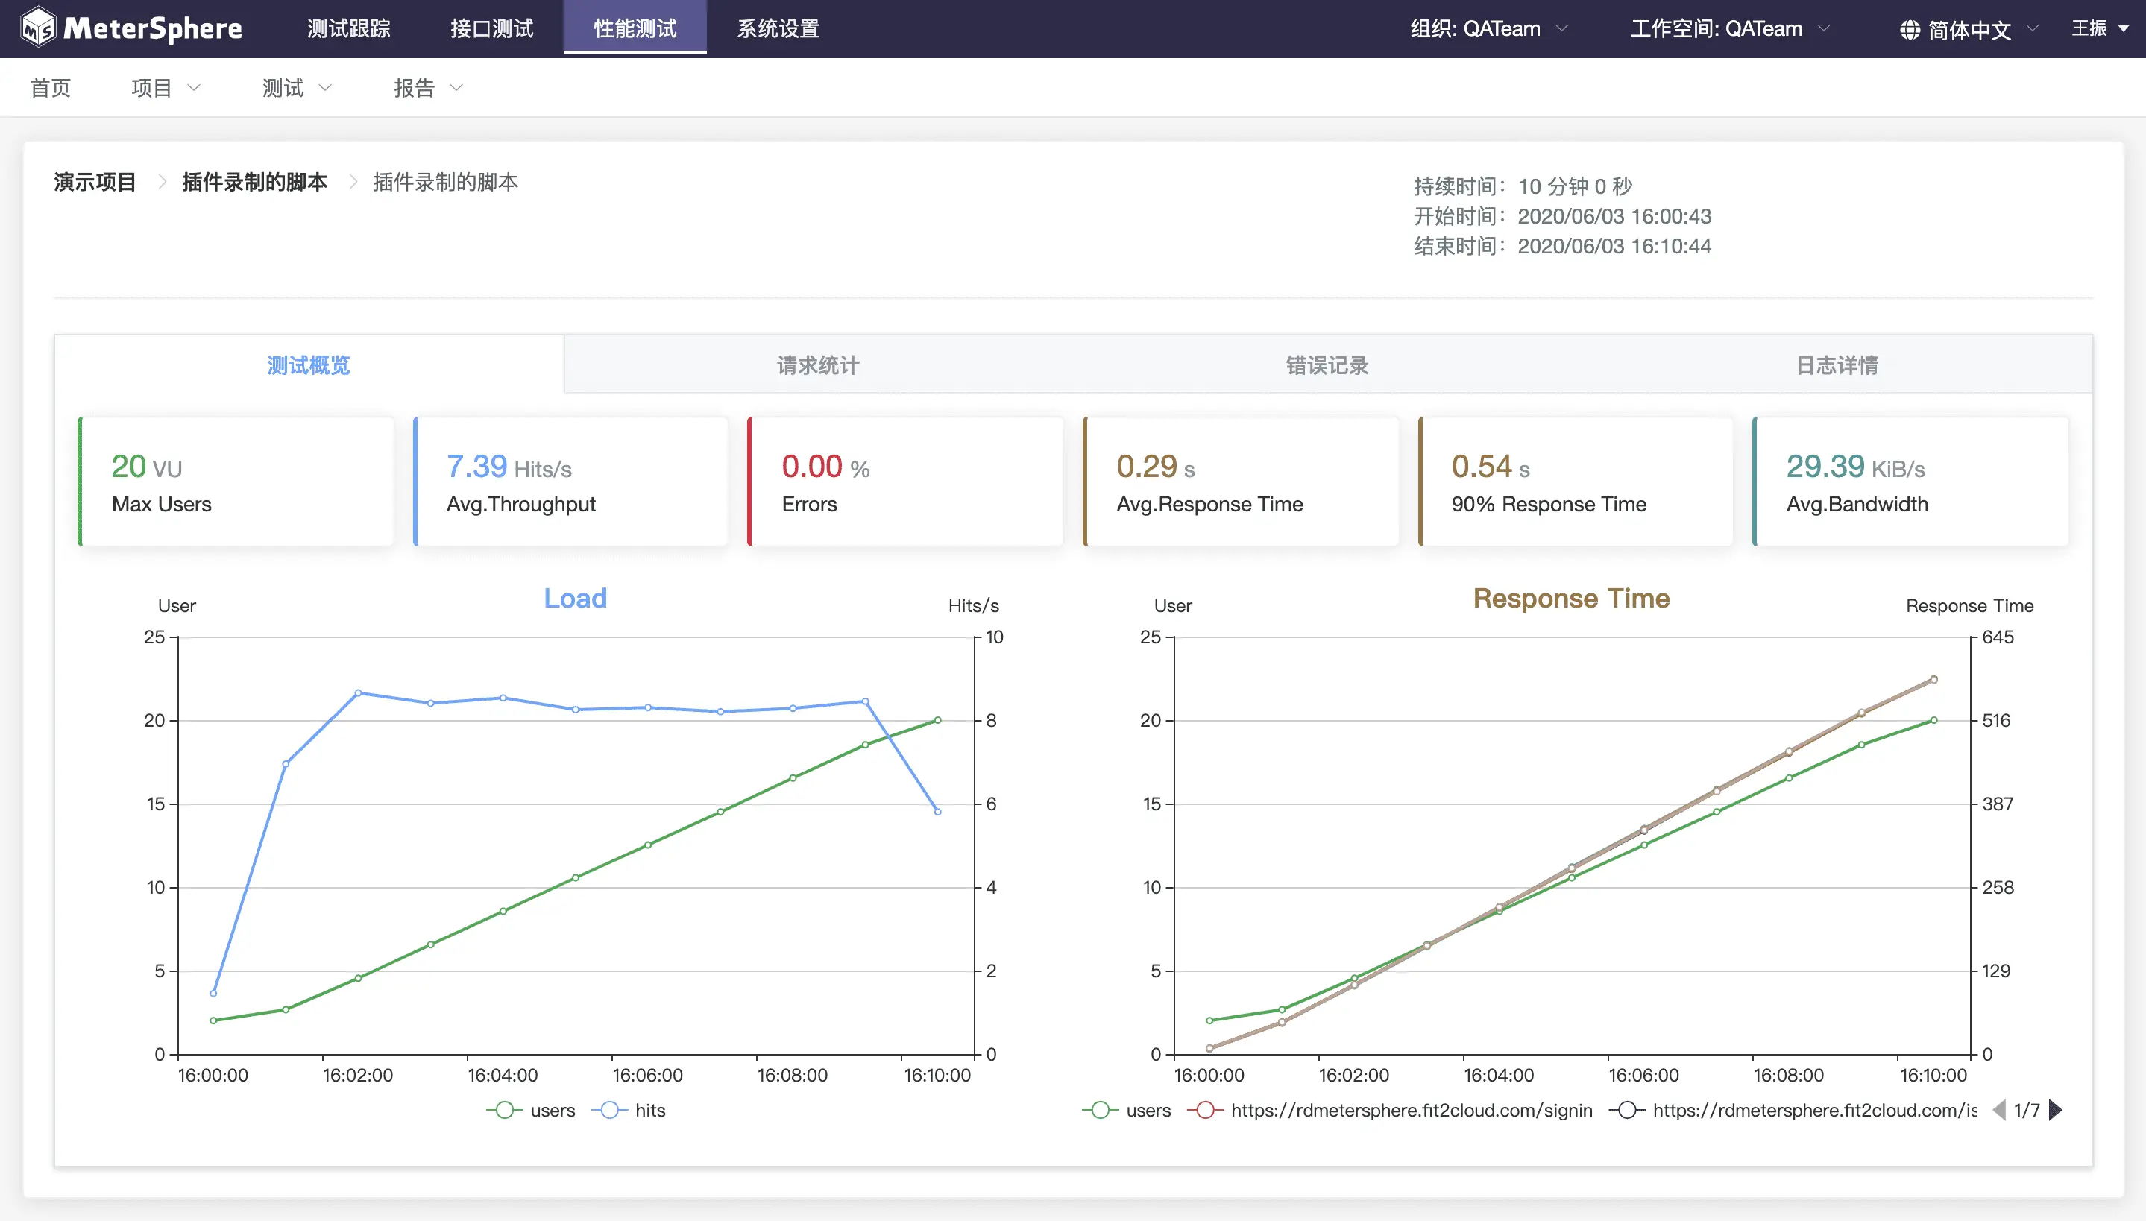Click the 演示项目 breadcrumb link
Screen dimensions: 2146x1221
pyautogui.click(x=95, y=182)
